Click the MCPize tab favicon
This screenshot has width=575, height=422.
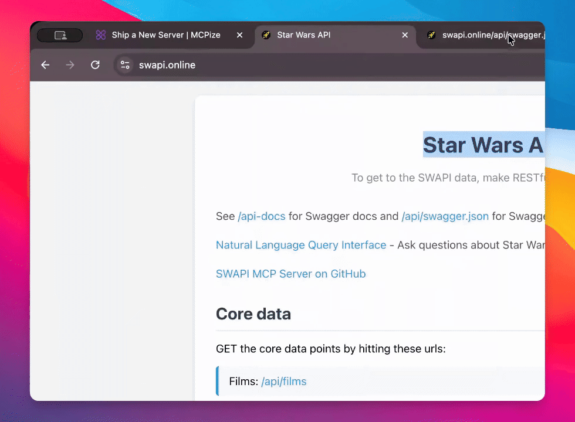(x=101, y=35)
